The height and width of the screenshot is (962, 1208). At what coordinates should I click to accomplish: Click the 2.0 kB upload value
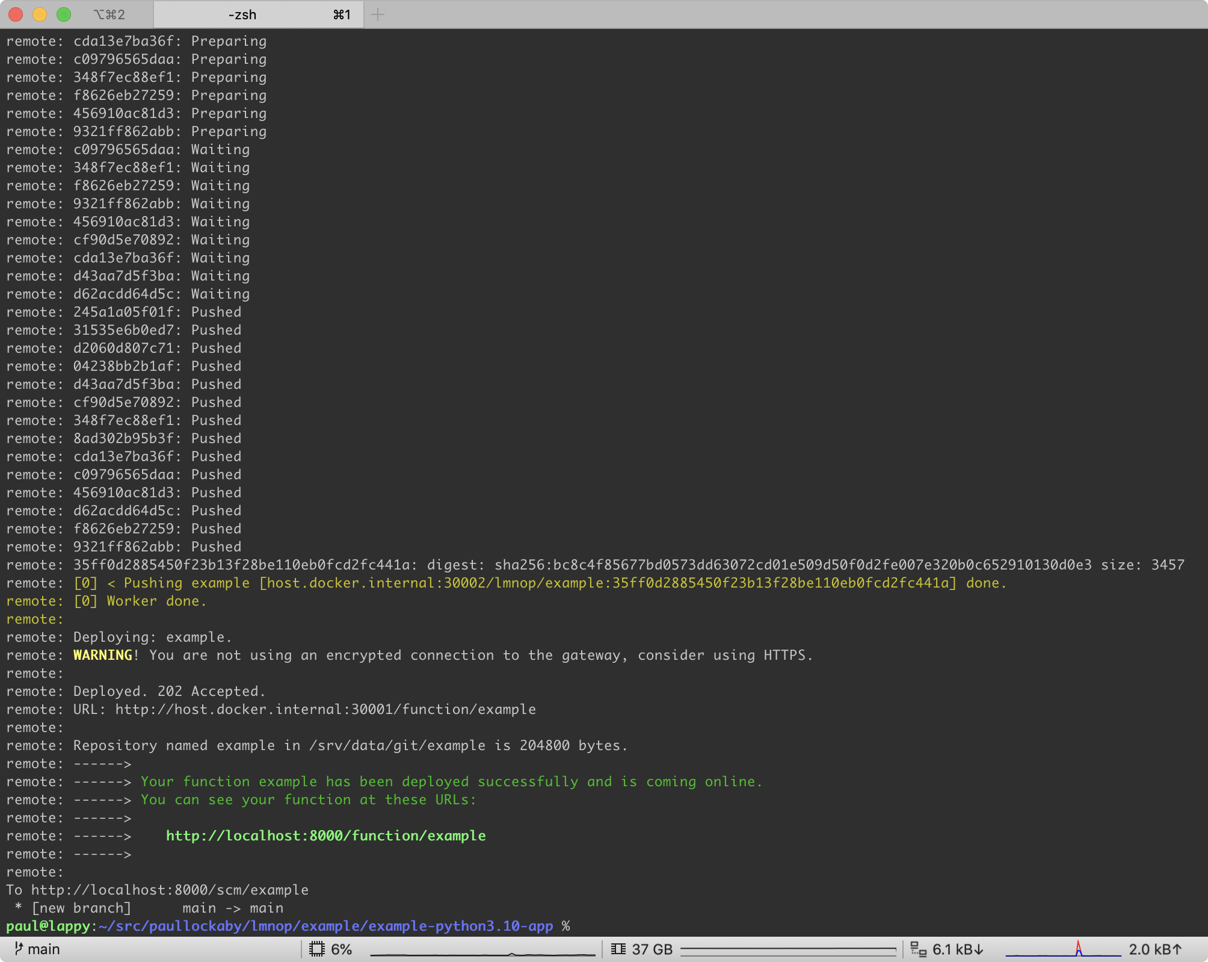pyautogui.click(x=1155, y=949)
